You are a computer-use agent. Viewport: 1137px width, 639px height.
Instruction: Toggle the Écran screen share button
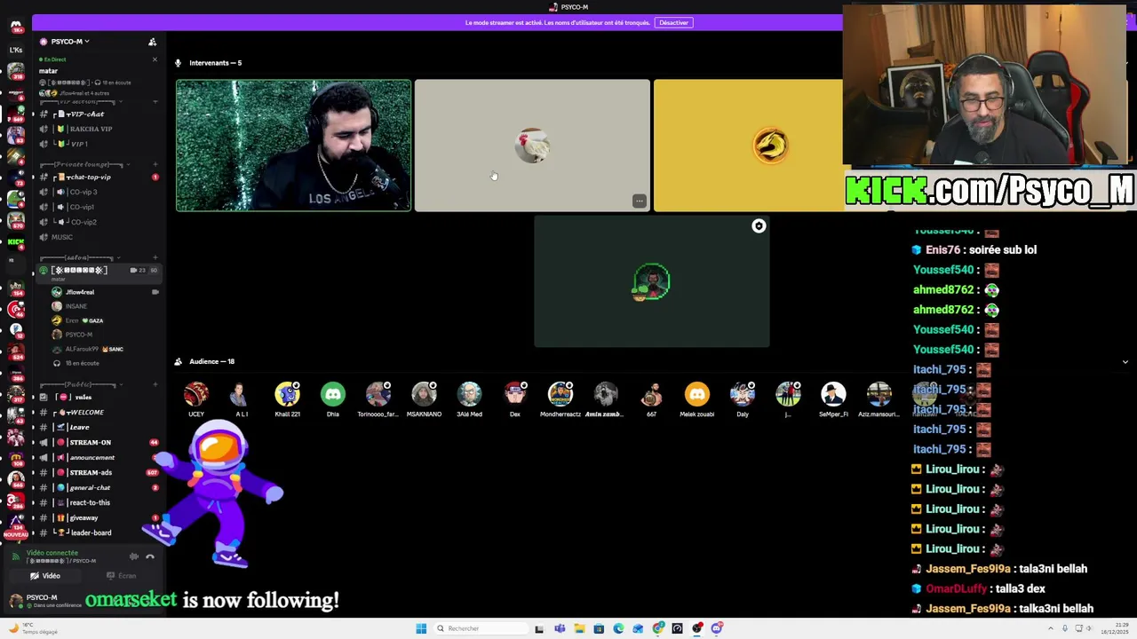(x=122, y=576)
